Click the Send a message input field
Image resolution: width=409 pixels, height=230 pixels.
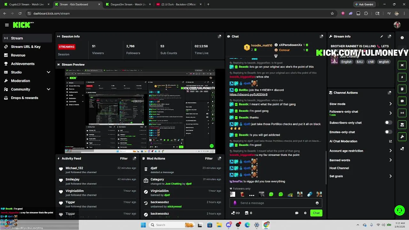click(275, 203)
